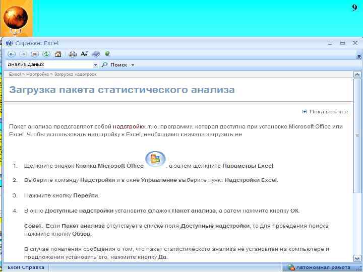Viewport: 363px width, 272px height.
Task: Close the Справка: Excel window
Action: click(x=355, y=43)
